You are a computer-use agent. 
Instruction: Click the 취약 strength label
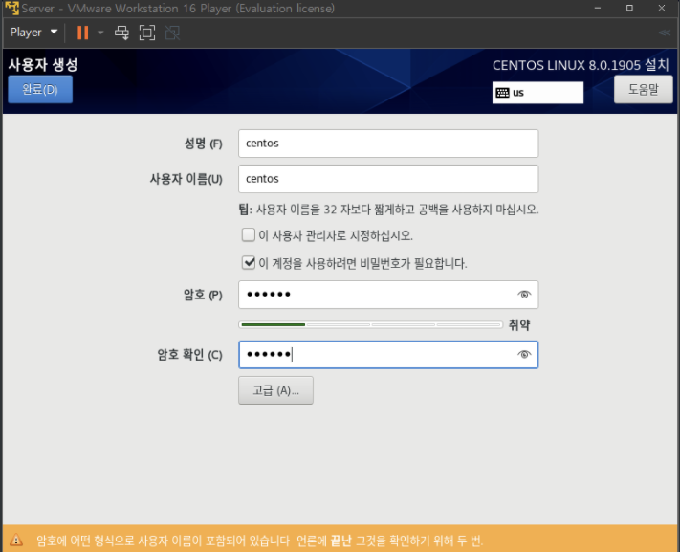point(519,324)
